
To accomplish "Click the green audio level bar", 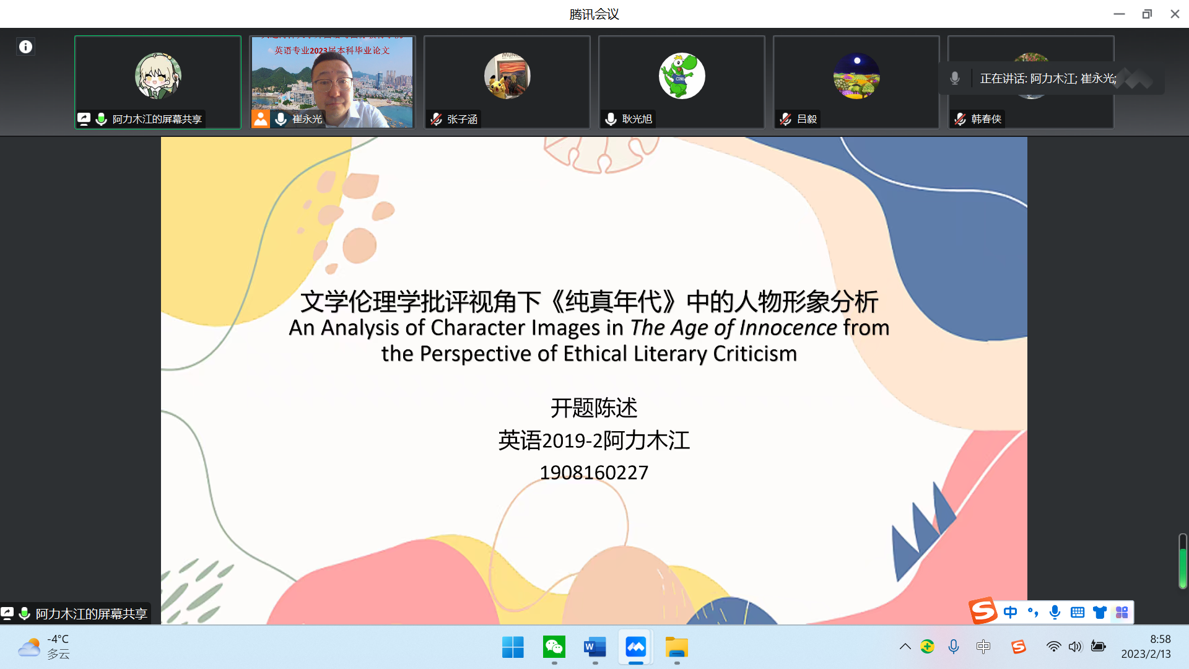I will click(1182, 567).
